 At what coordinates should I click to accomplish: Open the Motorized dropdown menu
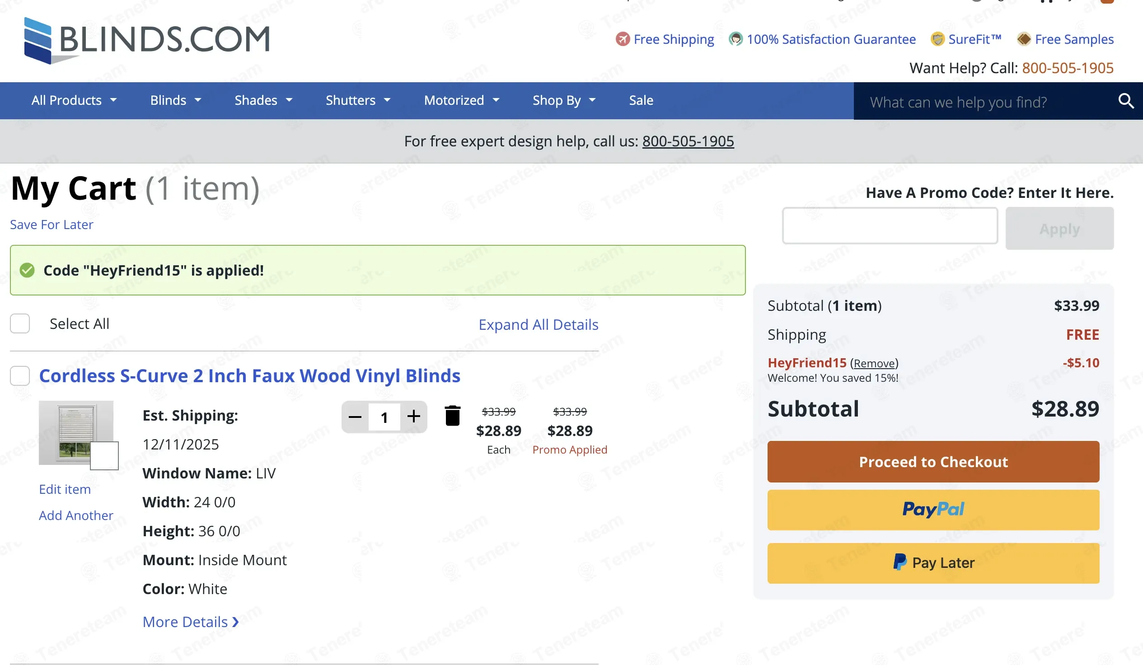[462, 100]
